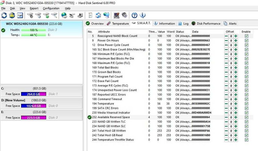The image size is (258, 151).
Task: Click green check icon on Available Reserved Space row
Action: point(89,117)
